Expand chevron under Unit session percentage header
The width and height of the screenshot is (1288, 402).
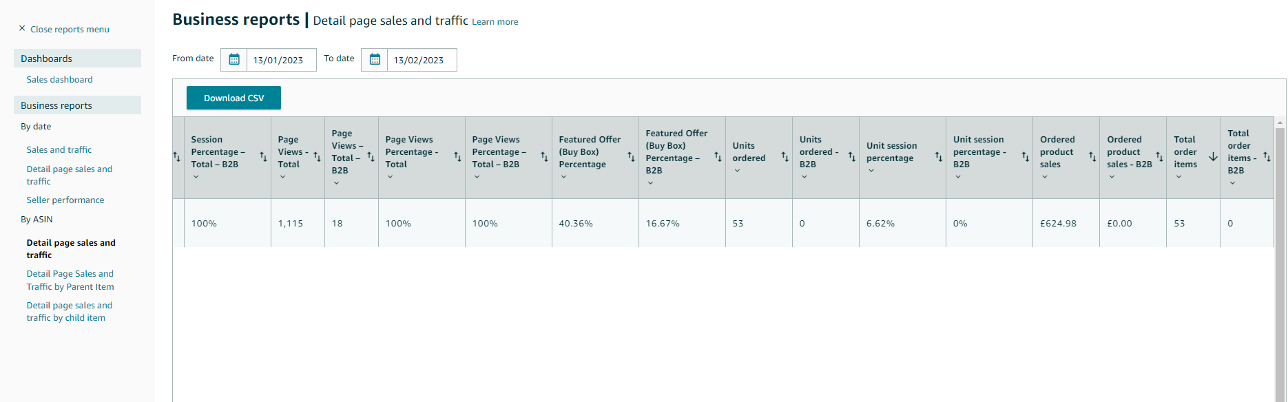pos(871,171)
